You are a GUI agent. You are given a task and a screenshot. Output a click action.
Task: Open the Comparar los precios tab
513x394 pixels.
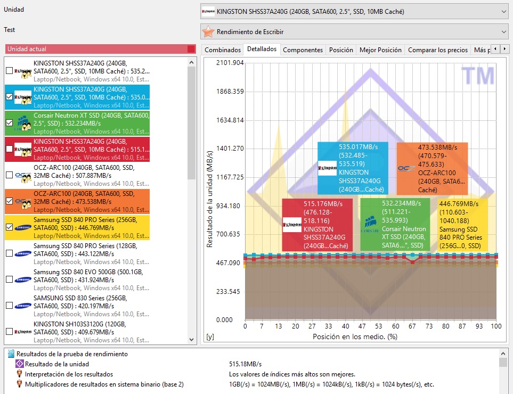[437, 50]
